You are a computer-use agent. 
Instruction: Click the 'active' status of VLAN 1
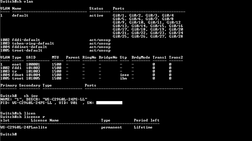pyautogui.click(x=96, y=15)
